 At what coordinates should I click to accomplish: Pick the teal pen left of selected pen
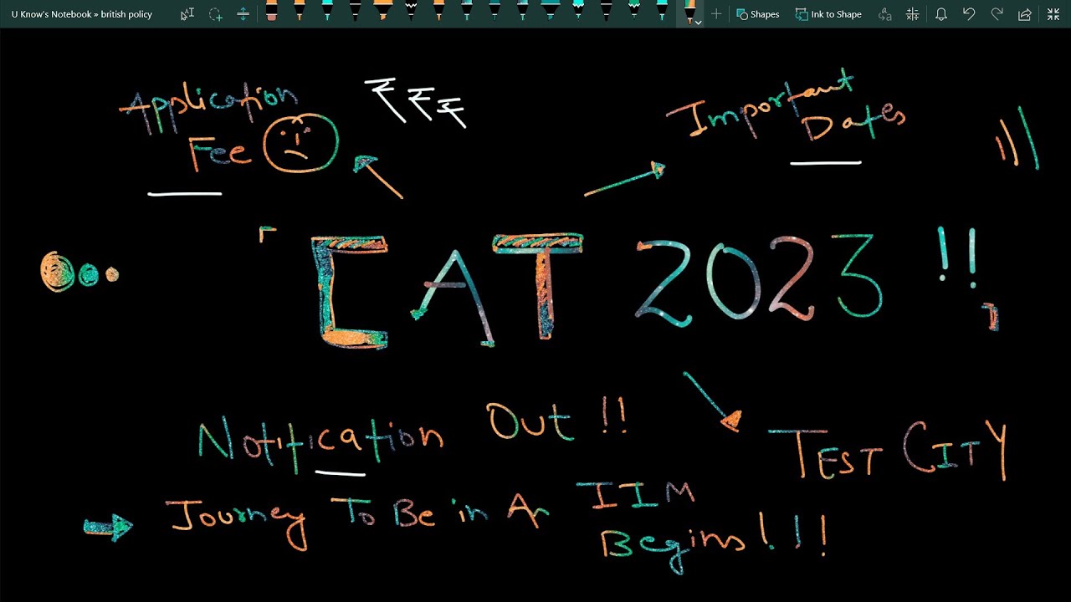(661, 11)
